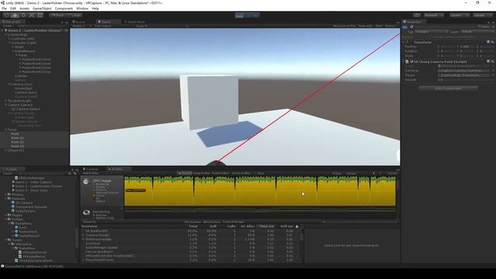Viewport: 496px width, 279px height.
Task: Switch to the Asset Store tab
Action: 136,22
